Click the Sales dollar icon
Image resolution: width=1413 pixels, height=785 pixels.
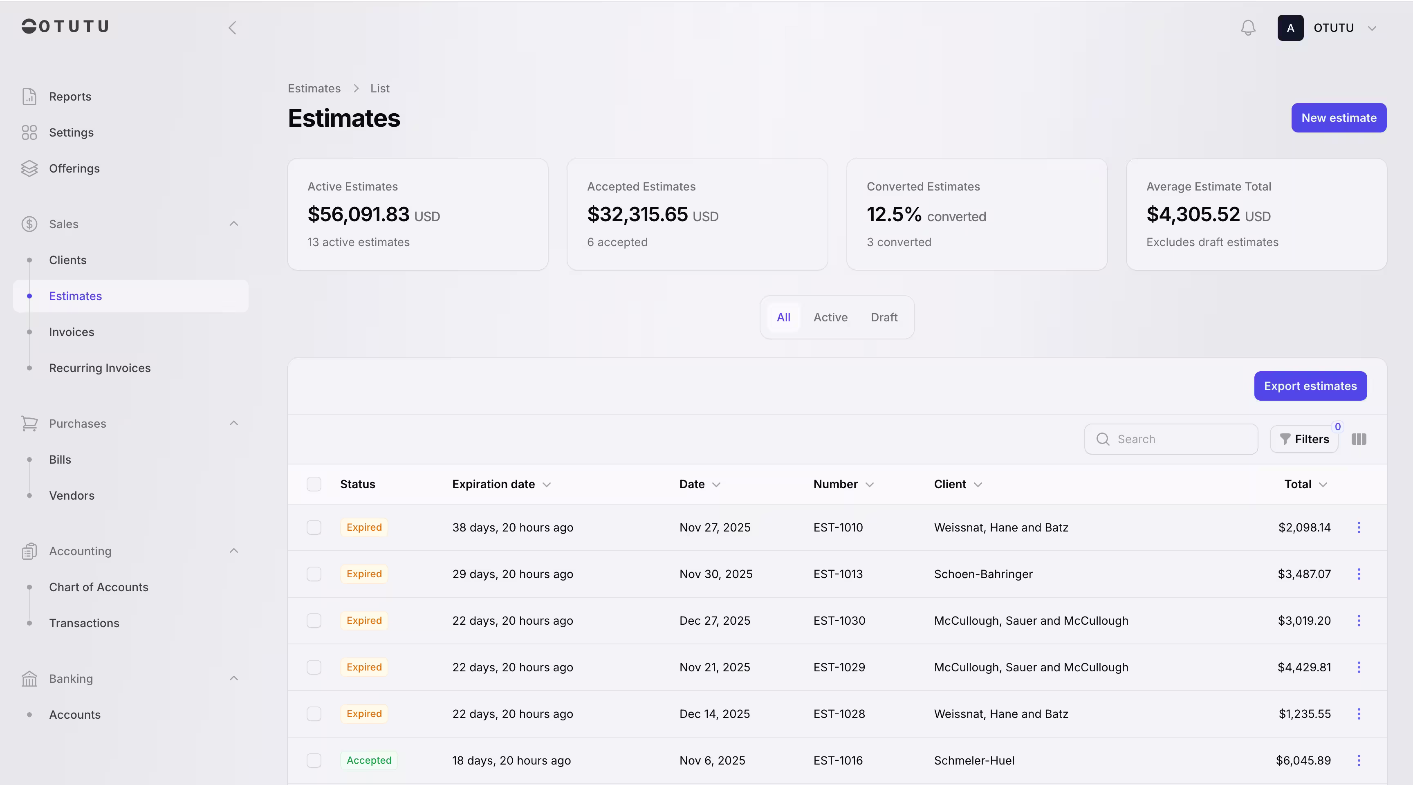coord(29,224)
